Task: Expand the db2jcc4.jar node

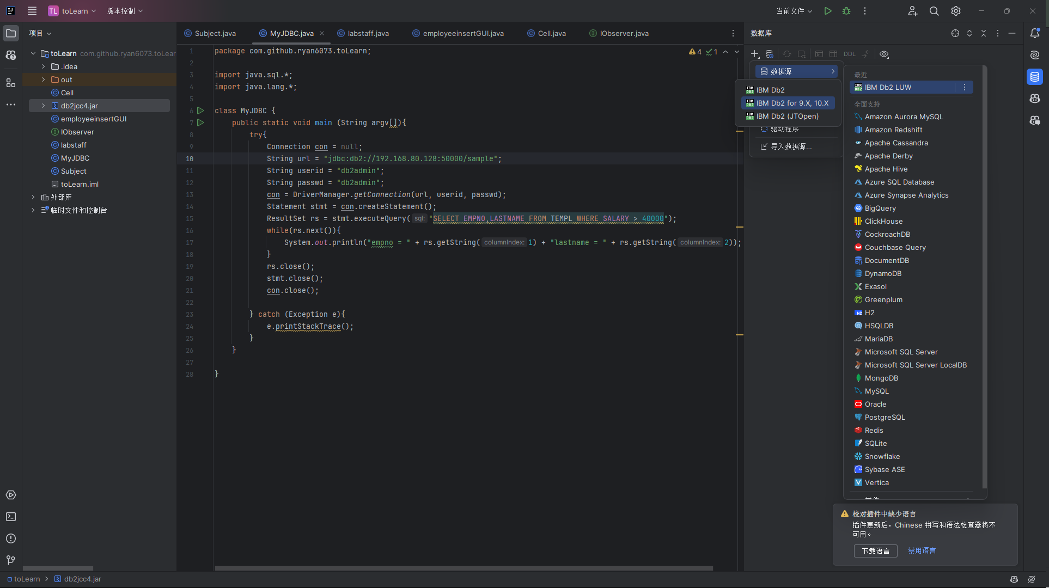Action: [x=44, y=106]
